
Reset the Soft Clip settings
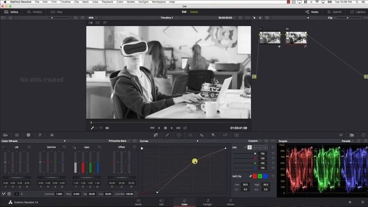tap(273, 176)
